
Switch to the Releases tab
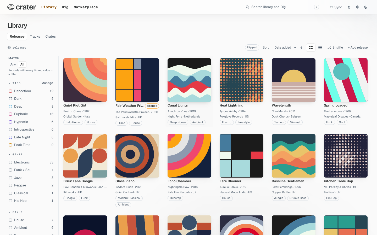[17, 37]
